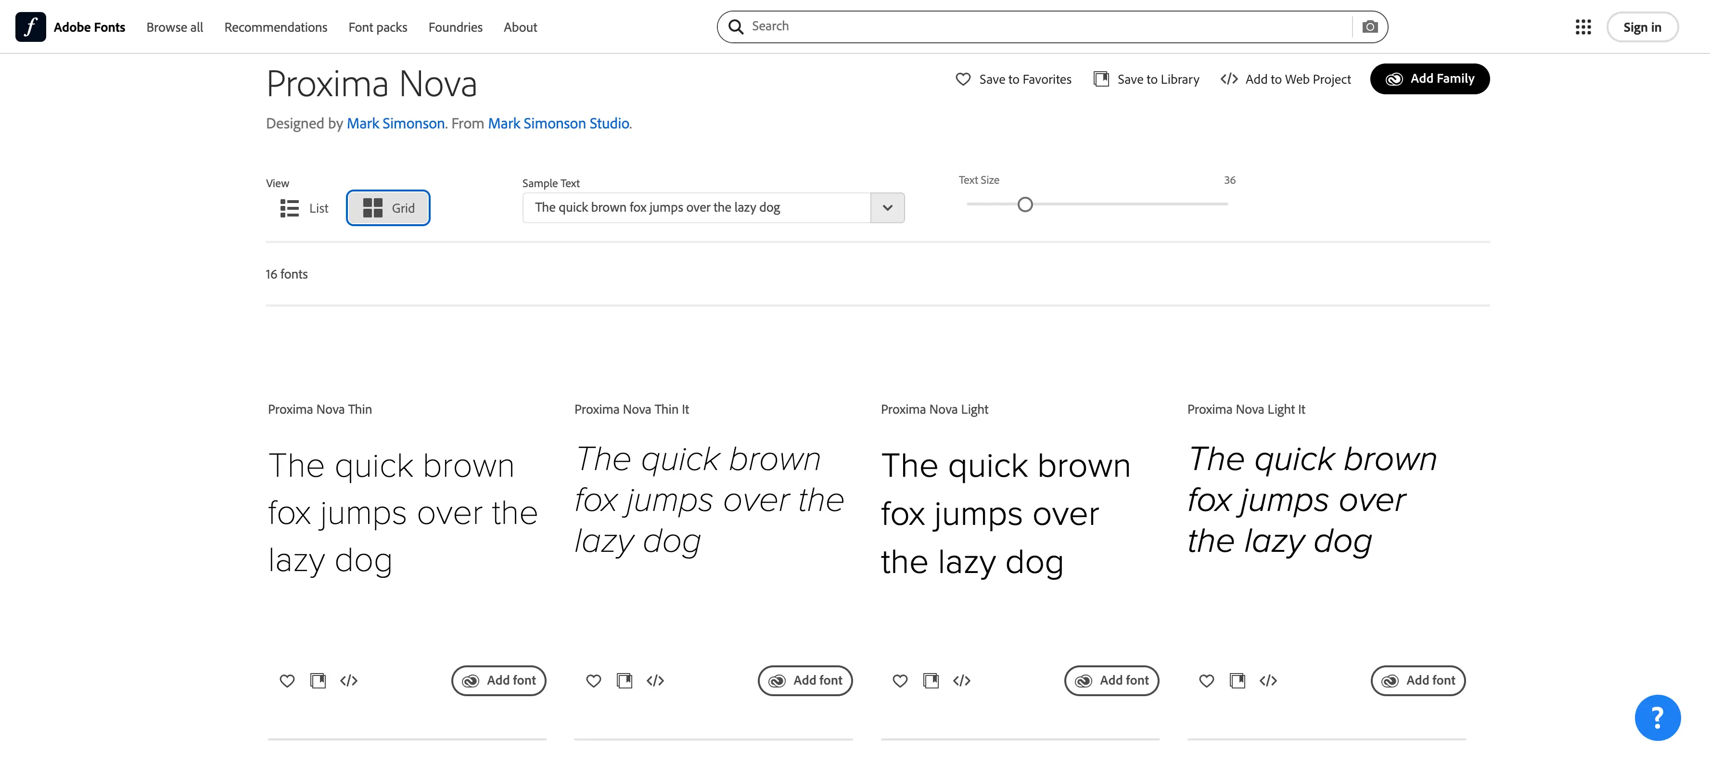
Task: Add font for Proxima Nova Light
Action: 1112,680
